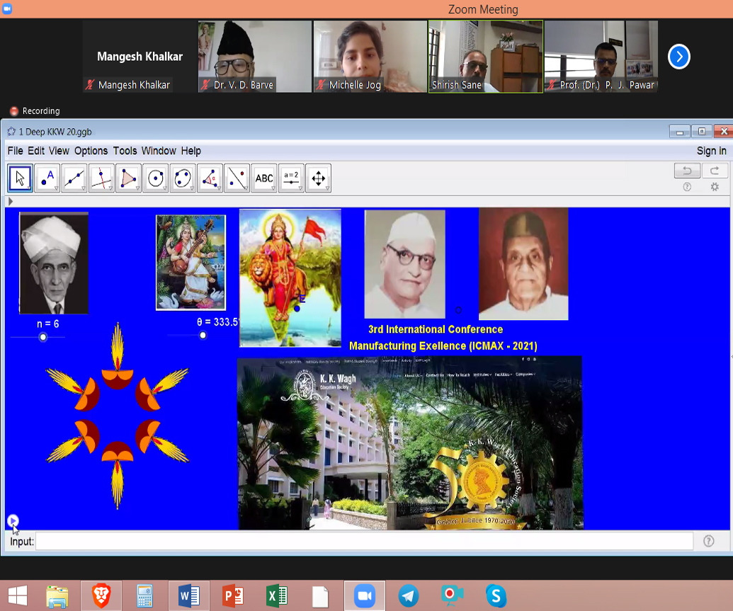
Task: Click the Recording indicator
Action: [x=35, y=110]
